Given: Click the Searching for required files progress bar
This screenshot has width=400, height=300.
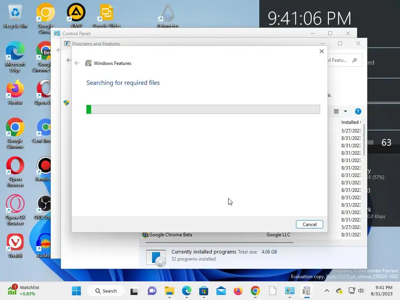Looking at the screenshot, I should pyautogui.click(x=203, y=109).
